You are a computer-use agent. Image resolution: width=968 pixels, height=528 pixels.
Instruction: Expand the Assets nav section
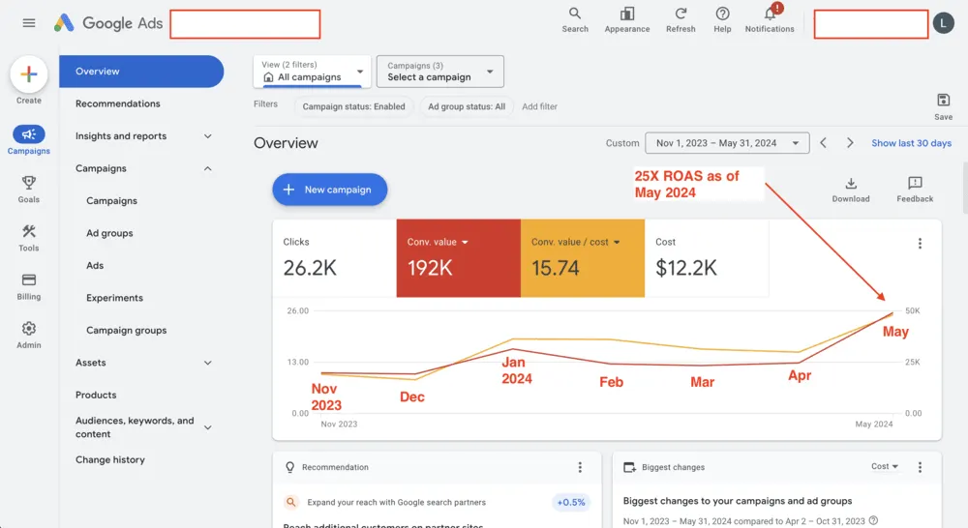[207, 363]
